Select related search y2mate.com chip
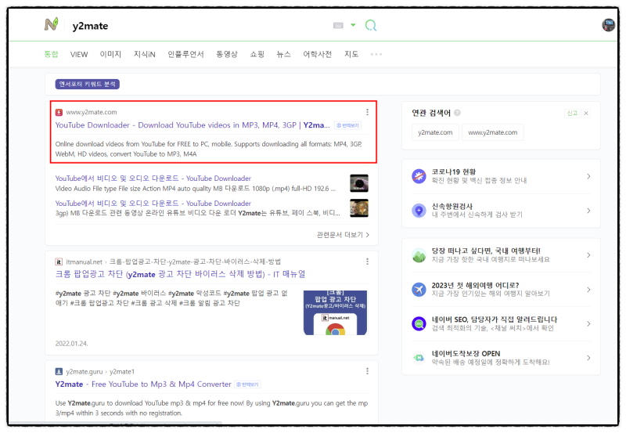626x433 pixels. (435, 132)
